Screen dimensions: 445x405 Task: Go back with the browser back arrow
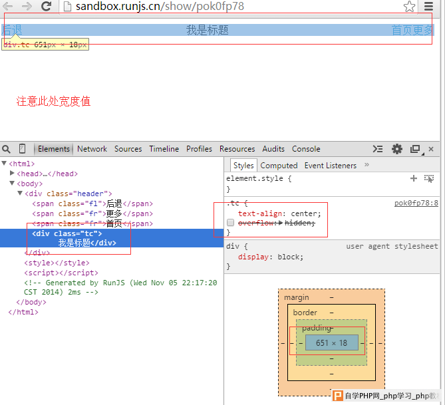coord(8,6)
